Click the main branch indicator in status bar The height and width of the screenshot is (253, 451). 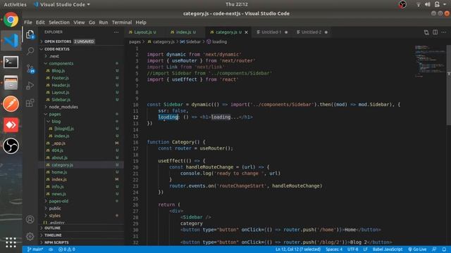(x=35, y=249)
